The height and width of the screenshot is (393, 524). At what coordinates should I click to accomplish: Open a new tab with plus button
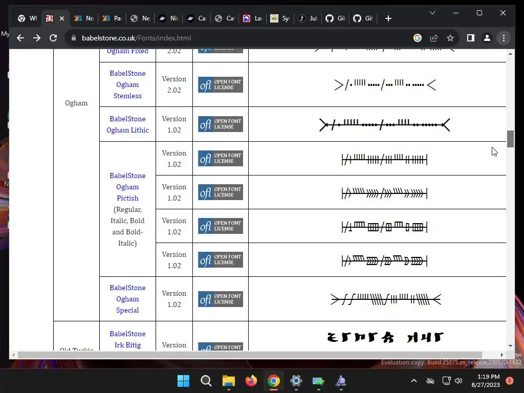[x=388, y=19]
